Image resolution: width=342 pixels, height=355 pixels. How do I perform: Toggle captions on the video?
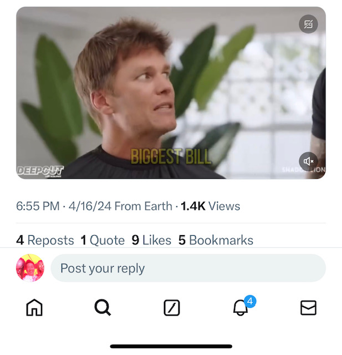coord(308,24)
